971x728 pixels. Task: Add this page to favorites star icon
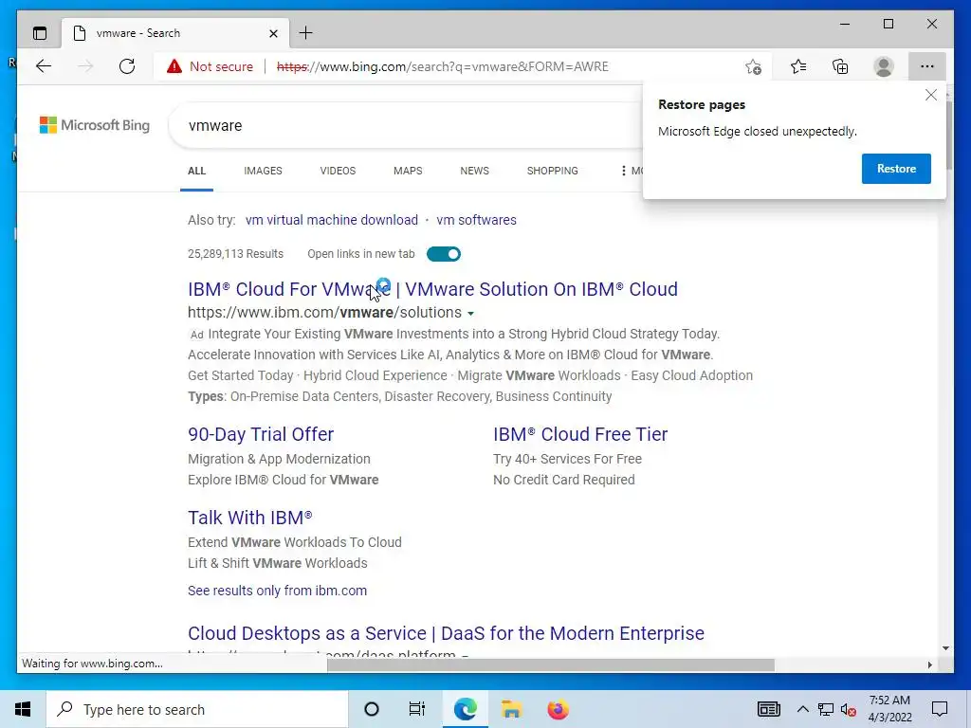(x=753, y=66)
